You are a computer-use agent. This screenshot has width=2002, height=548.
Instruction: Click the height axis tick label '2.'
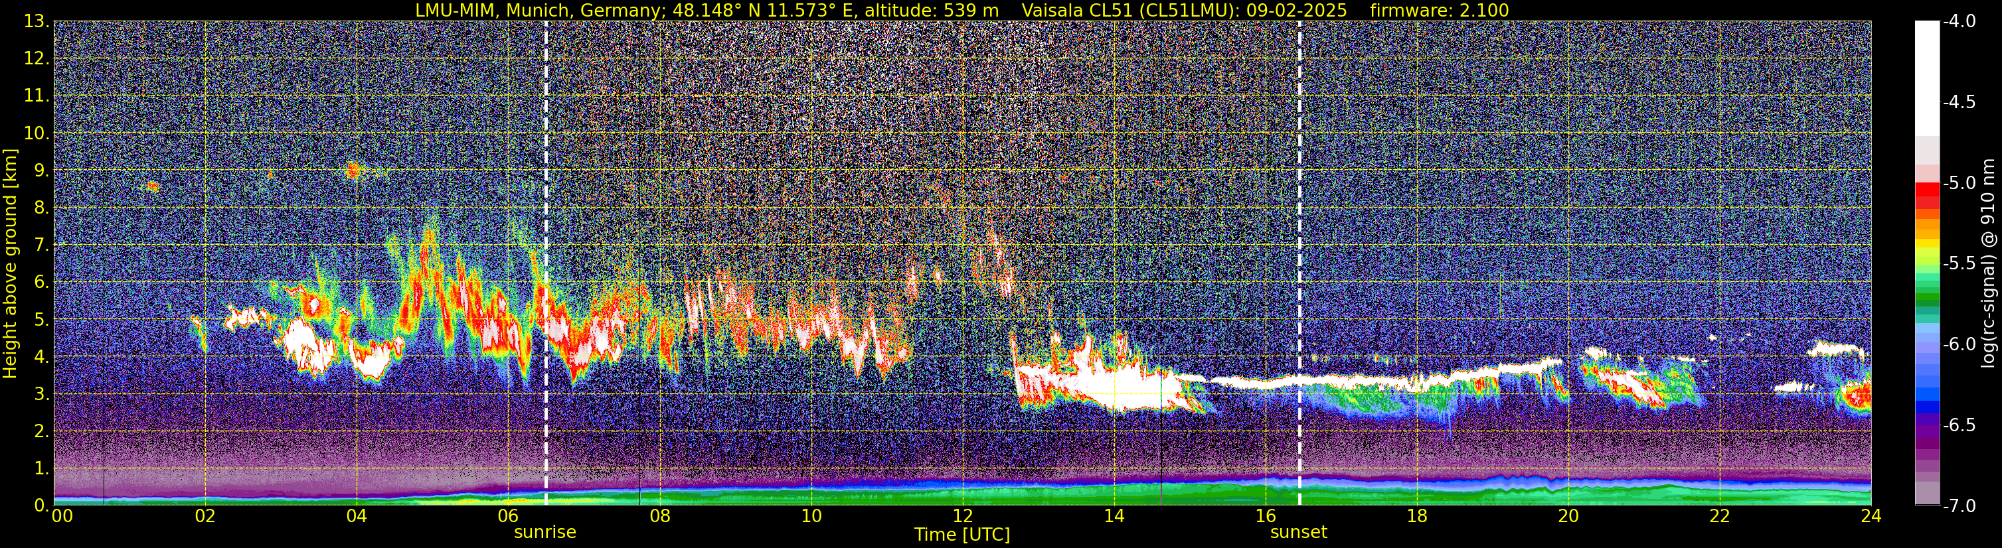point(41,431)
